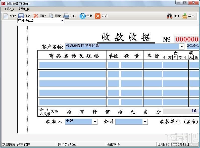This screenshot has height=148, width=200.
Task: Open the 帮助(H) menu
Action: point(24,9)
